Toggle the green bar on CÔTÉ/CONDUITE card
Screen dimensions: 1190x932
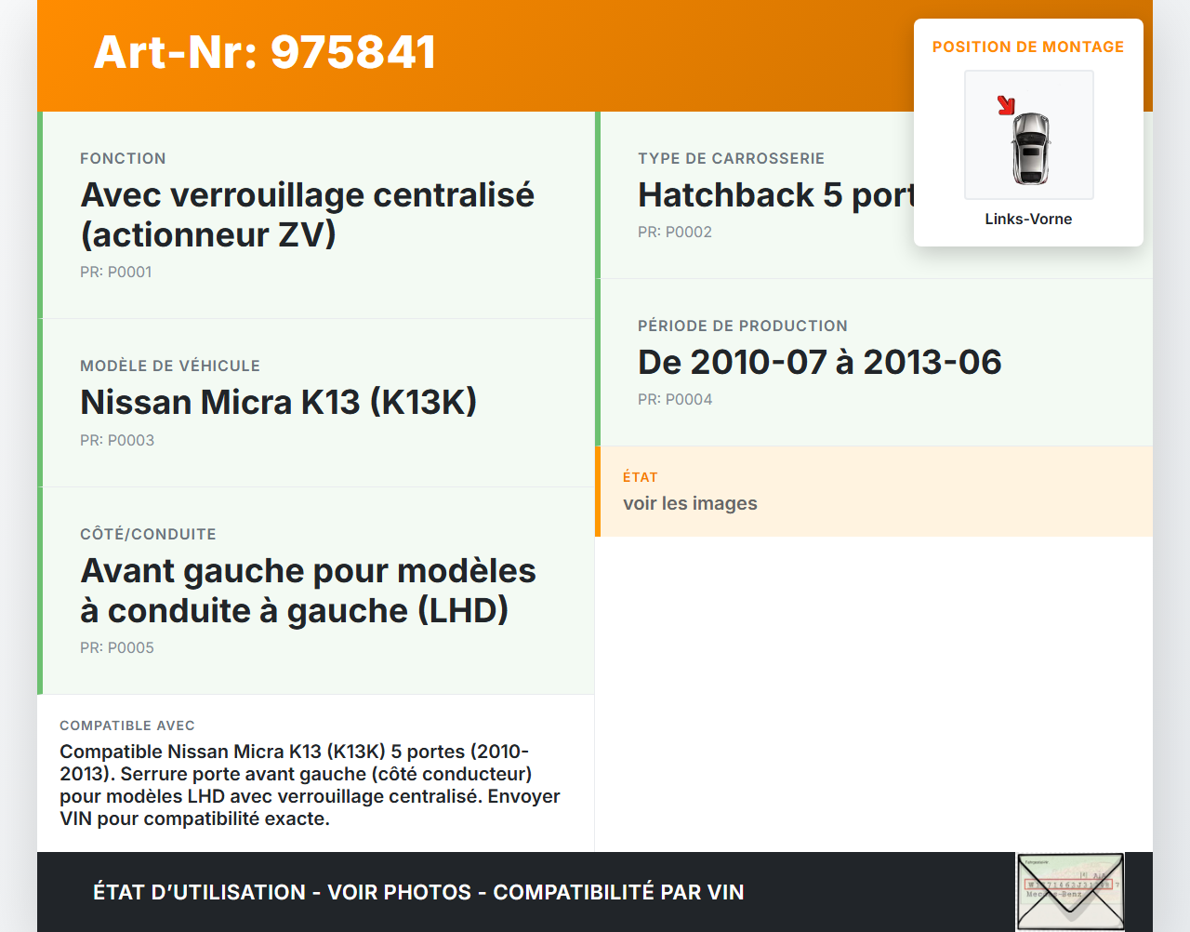click(39, 590)
